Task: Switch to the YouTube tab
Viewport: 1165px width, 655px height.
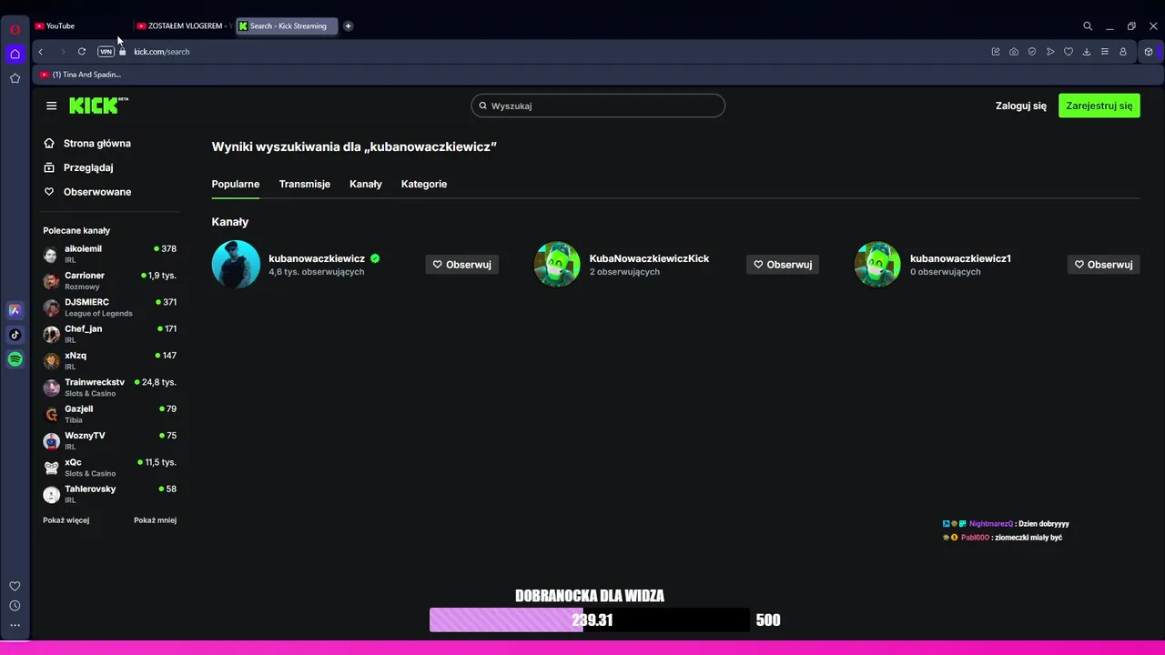Action: [80, 26]
